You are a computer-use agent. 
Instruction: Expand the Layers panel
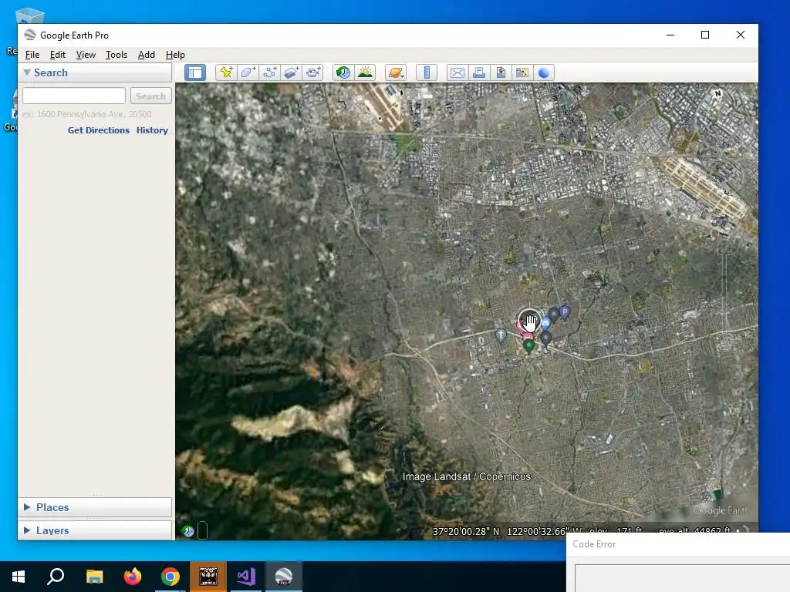(x=27, y=530)
